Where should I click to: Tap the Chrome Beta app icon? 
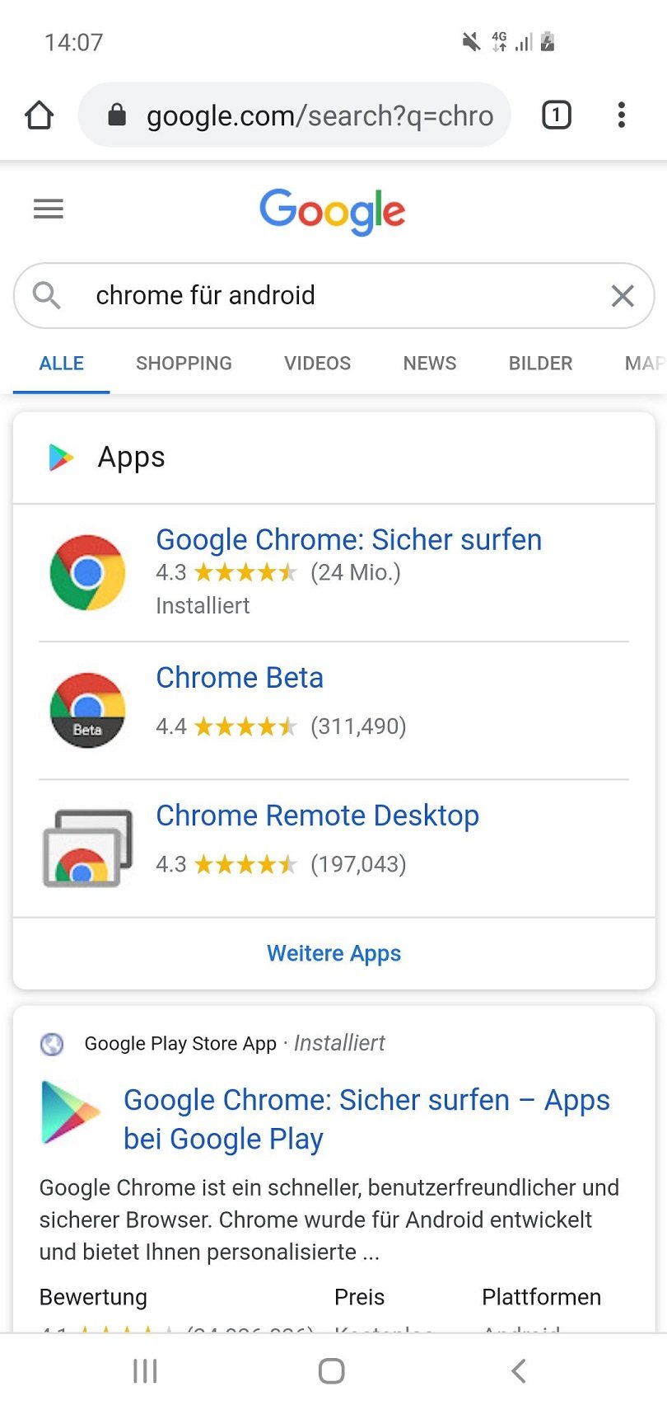pyautogui.click(x=87, y=710)
